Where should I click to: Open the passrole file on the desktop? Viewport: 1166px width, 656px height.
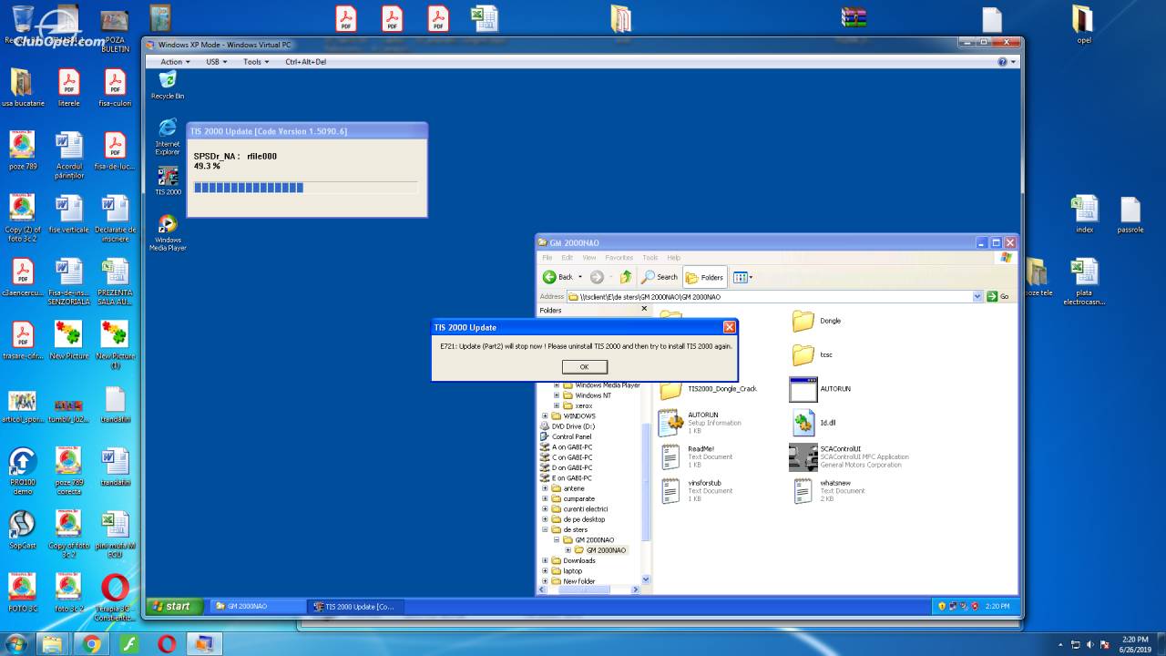(x=1130, y=214)
